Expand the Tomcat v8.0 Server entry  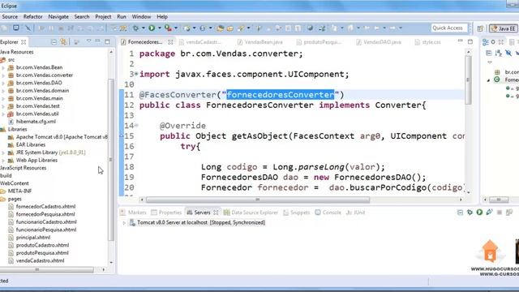[124, 223]
